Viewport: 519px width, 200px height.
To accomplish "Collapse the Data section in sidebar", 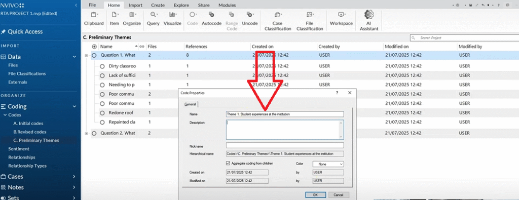I will coord(75,57).
